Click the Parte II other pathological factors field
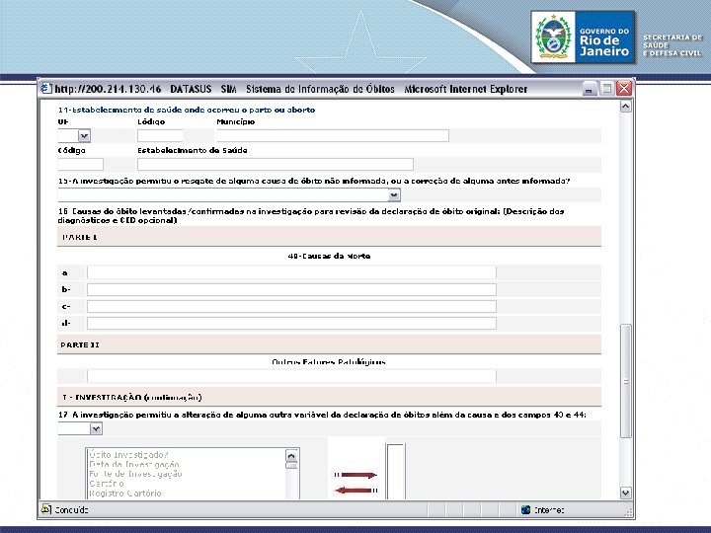 pyautogui.click(x=291, y=376)
